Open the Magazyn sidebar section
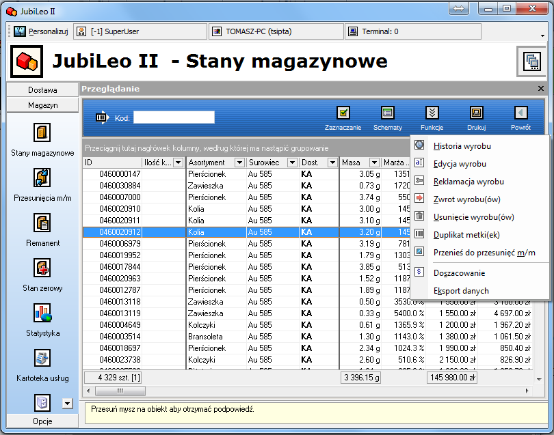Viewport: 554px width, 435px height. click(x=42, y=105)
